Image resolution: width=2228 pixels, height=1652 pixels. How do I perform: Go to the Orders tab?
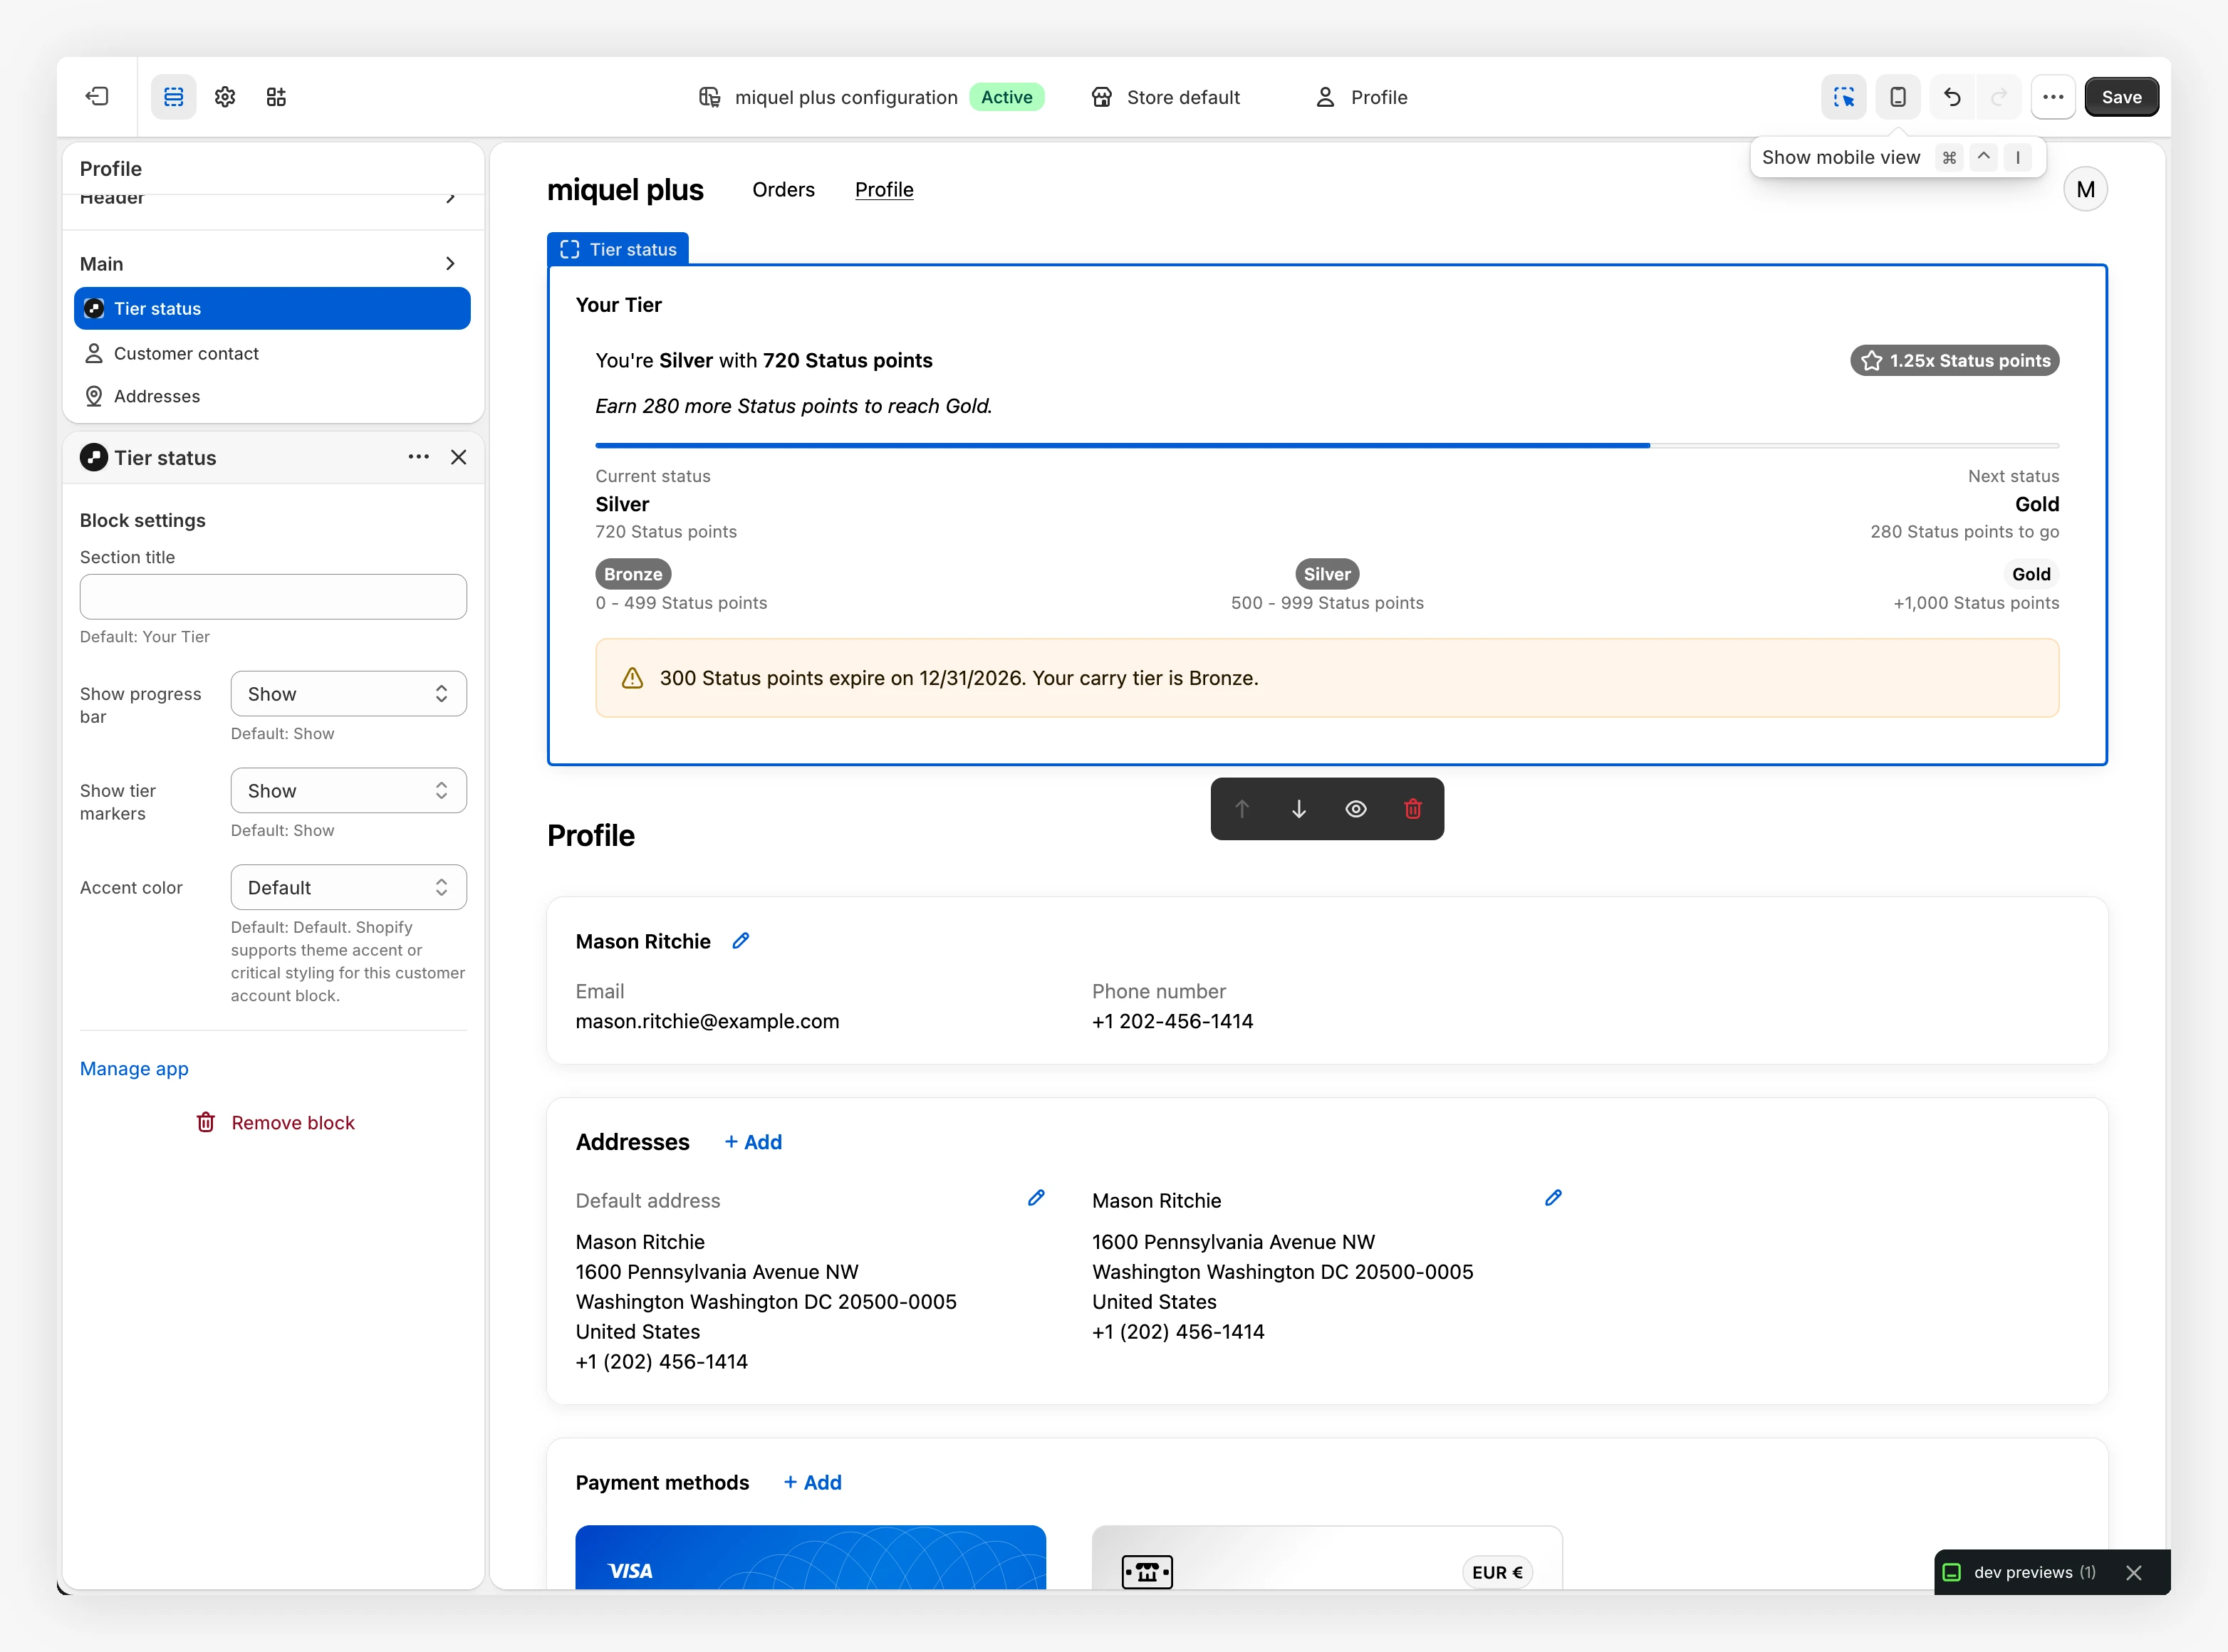point(783,190)
